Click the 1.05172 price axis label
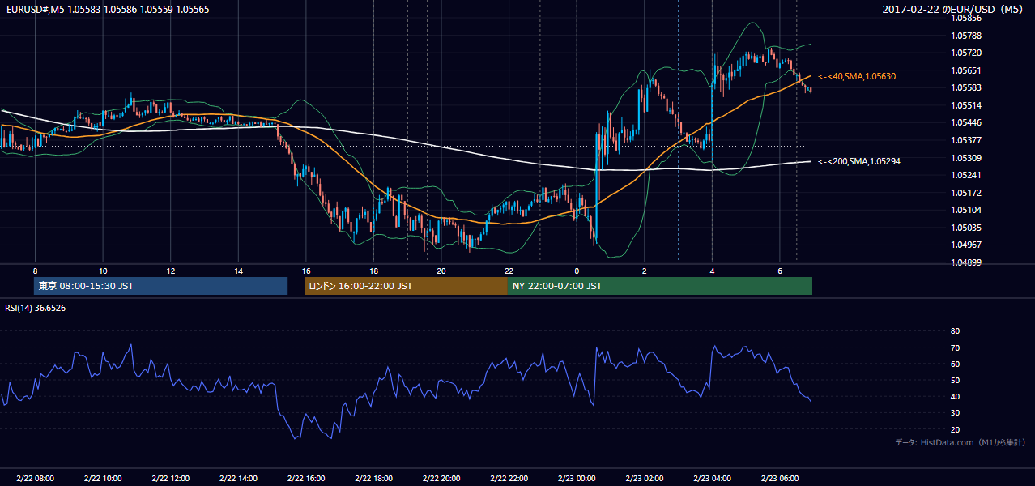Image resolution: width=1035 pixels, height=486 pixels. click(967, 193)
